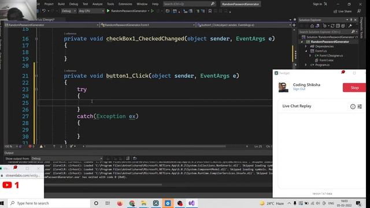Image resolution: width=370 pixels, height=208 pixels.
Task: Click the Undo arrow in toolbar
Action: tap(44, 11)
